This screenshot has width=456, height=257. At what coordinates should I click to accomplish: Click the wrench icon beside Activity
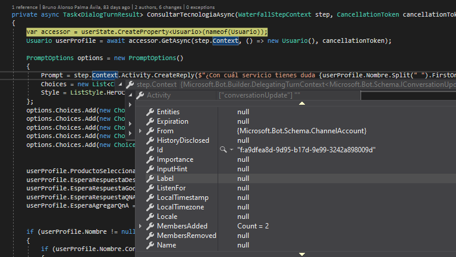(x=140, y=95)
